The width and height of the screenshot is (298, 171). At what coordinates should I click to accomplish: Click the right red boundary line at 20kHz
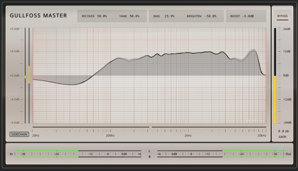point(266,76)
